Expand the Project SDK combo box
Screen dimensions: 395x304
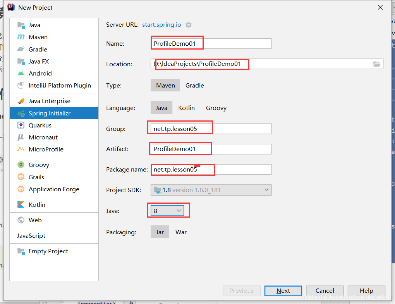(x=211, y=190)
